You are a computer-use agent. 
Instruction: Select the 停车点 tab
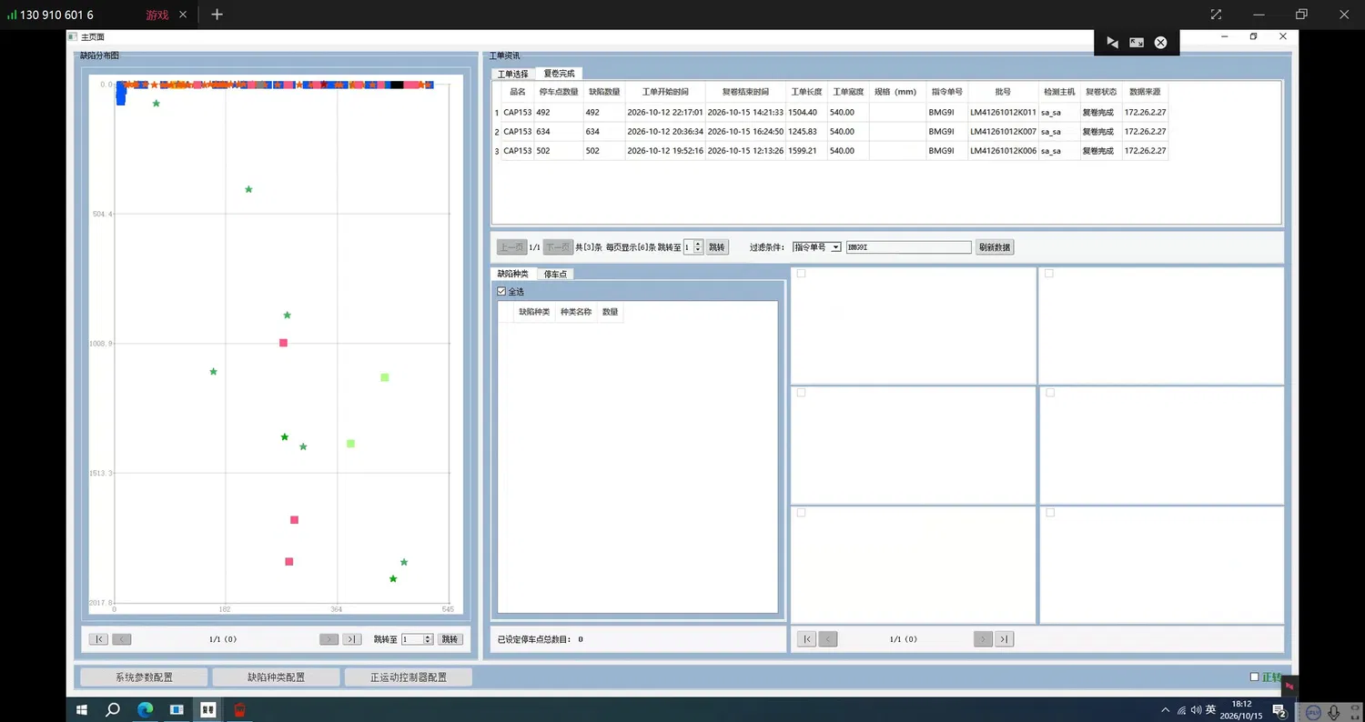click(555, 274)
